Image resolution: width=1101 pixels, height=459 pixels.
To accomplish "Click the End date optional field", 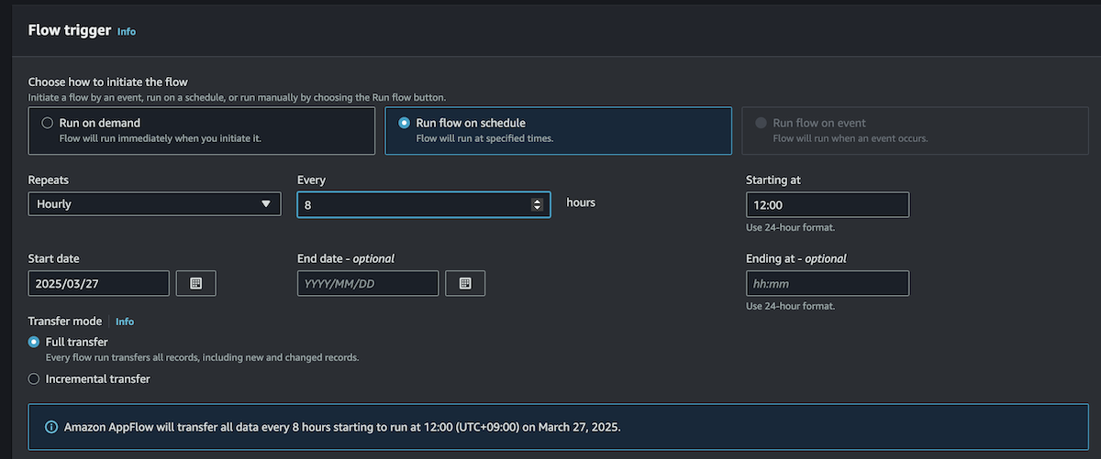I will click(368, 284).
